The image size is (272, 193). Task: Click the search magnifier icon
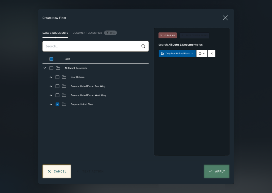click(143, 46)
